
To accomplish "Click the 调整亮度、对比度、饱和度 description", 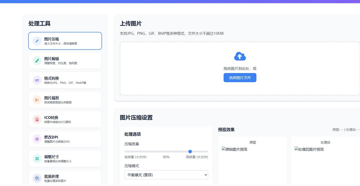I will (61, 63).
